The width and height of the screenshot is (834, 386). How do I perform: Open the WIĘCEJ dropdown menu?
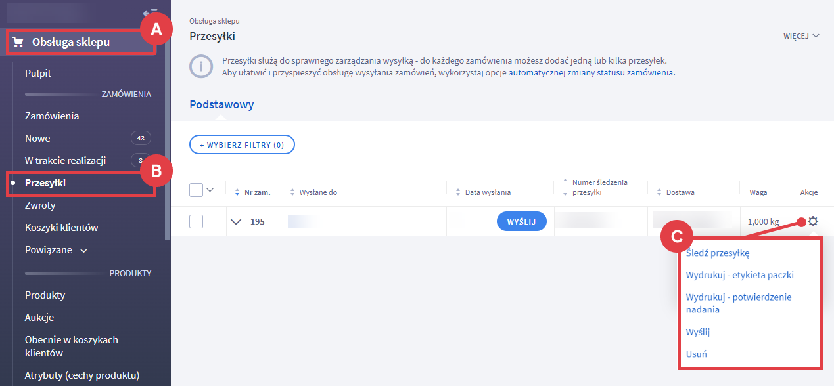click(x=801, y=36)
